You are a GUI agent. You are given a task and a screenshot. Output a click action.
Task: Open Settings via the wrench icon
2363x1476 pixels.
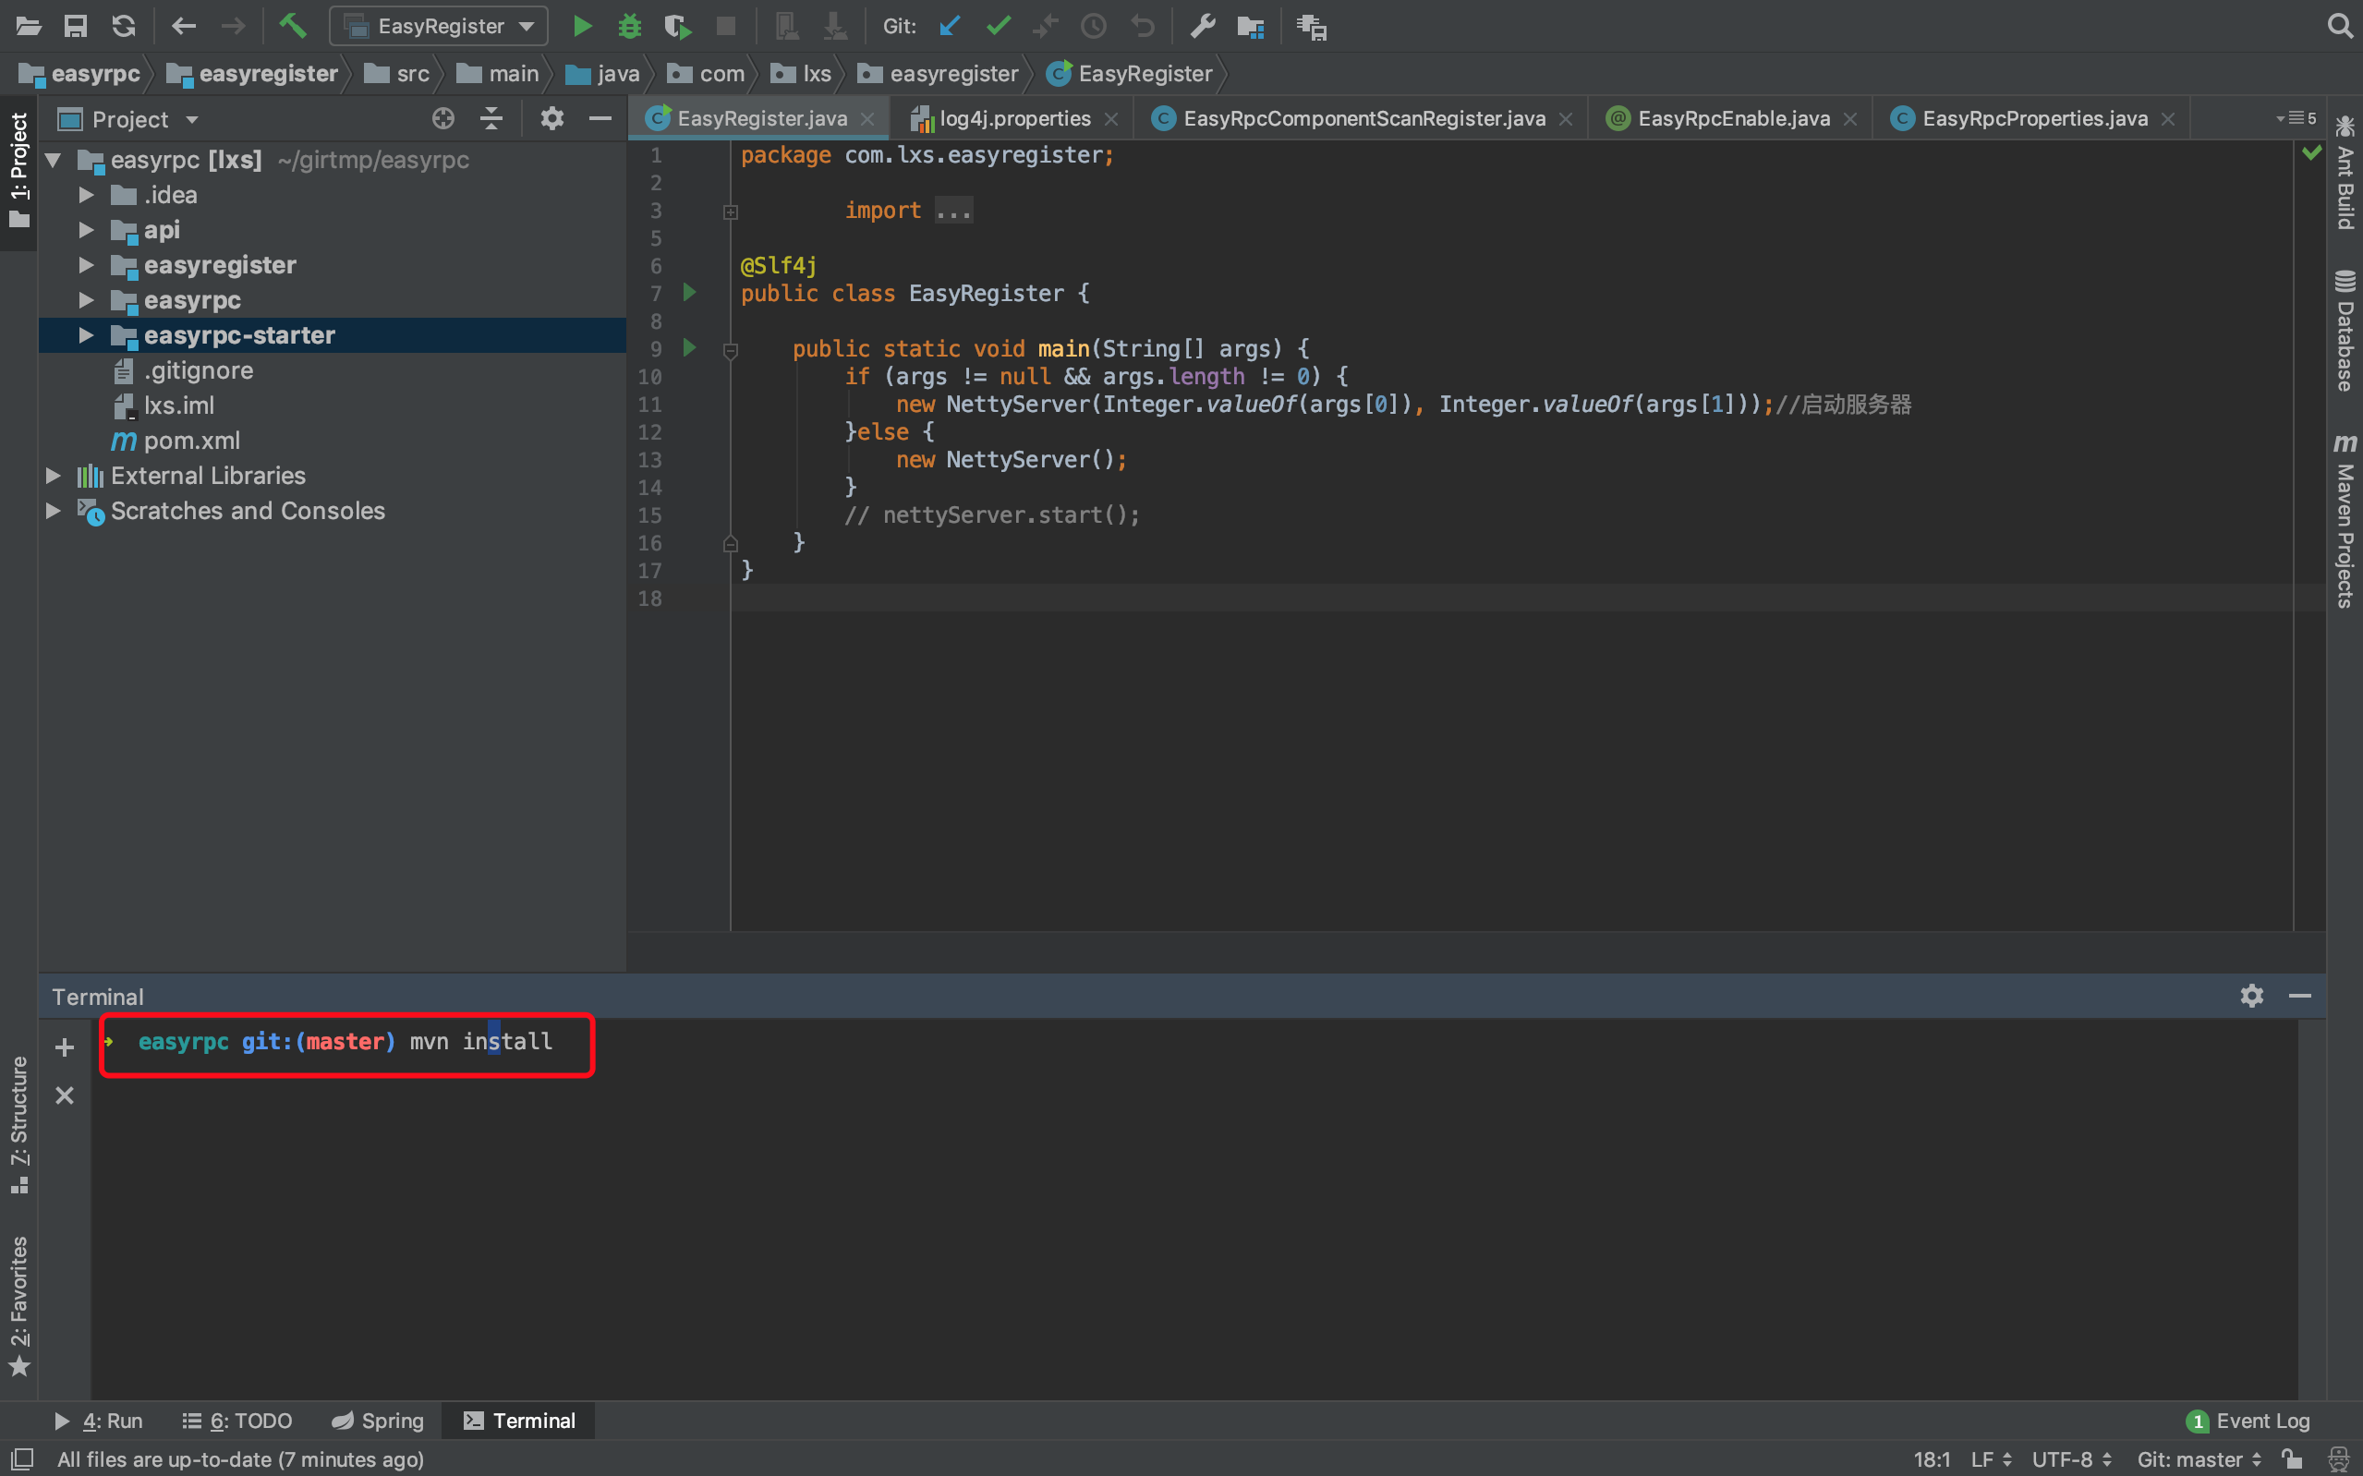click(x=1203, y=27)
